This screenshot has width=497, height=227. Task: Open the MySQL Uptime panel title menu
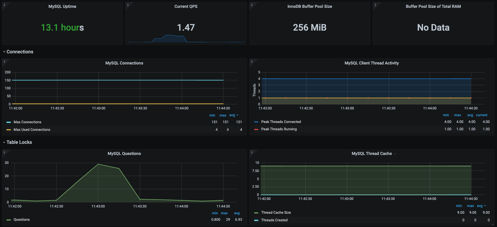click(x=62, y=7)
